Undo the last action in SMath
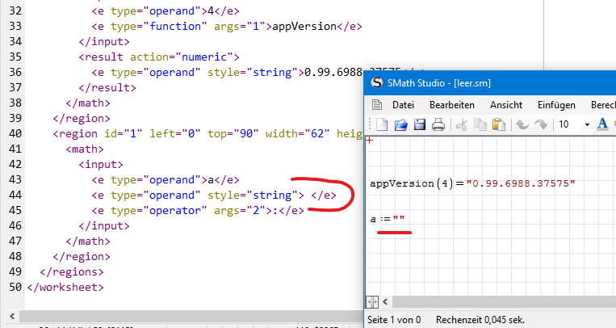616x328 pixels. [x=522, y=124]
